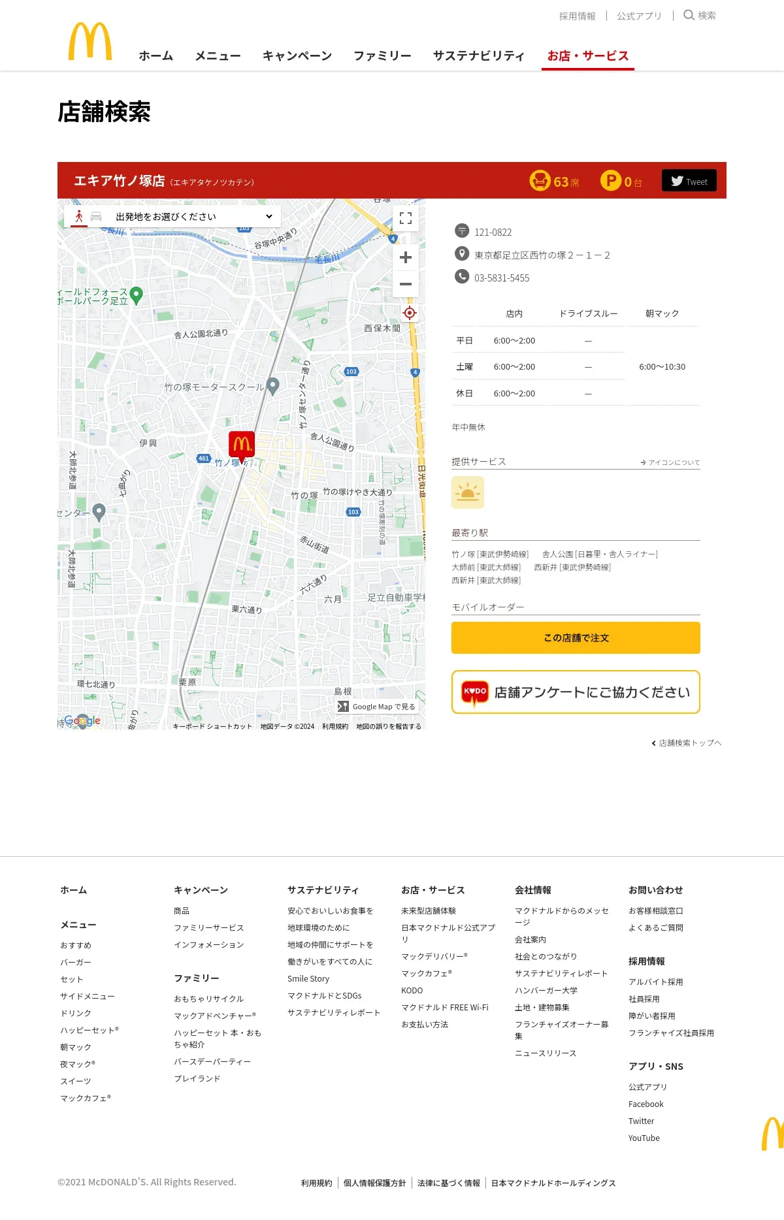Viewport: 784px width, 1220px height.
Task: Click この店舗で注文 button
Action: click(576, 638)
